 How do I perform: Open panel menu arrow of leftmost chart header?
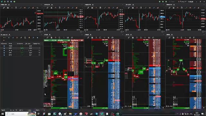pyautogui.click(x=42, y=5)
